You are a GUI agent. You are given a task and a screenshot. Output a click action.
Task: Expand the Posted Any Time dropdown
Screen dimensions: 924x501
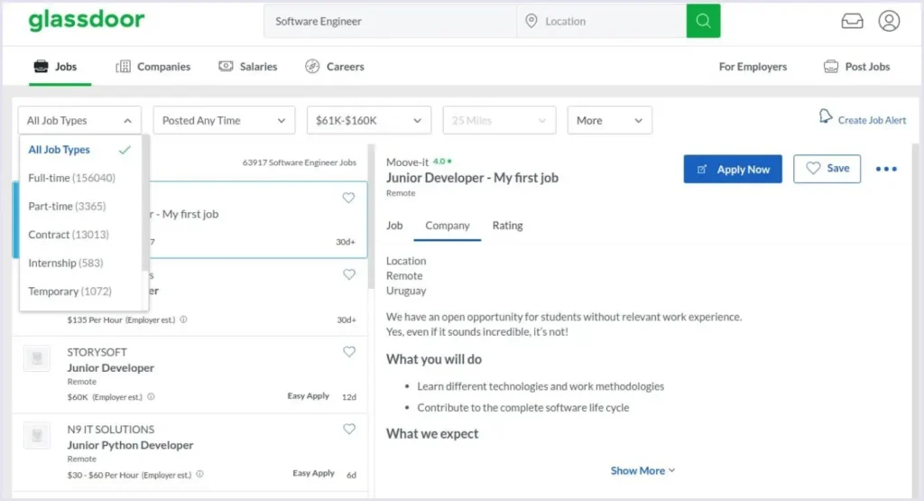tap(224, 120)
